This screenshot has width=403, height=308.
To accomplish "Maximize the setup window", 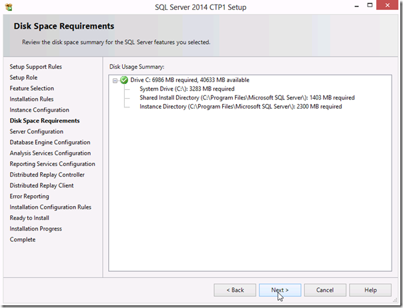I will 370,5.
